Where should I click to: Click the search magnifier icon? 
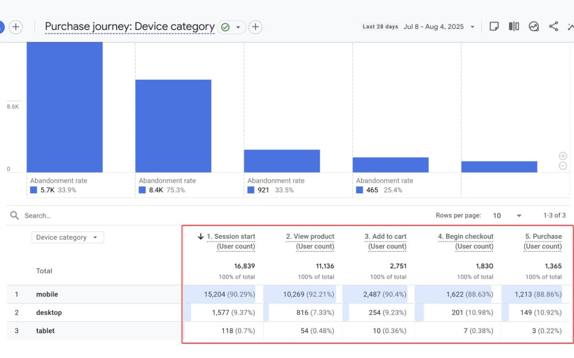point(15,216)
